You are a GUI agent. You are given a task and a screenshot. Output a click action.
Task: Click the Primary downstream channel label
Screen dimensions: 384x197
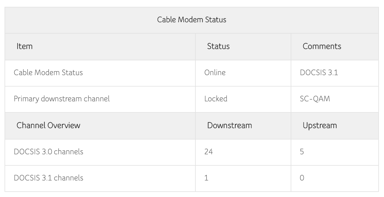[x=62, y=99]
